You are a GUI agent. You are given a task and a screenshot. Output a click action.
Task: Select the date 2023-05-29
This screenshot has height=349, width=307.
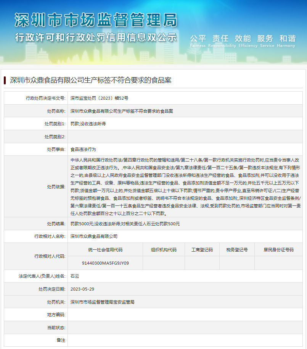pos(82,289)
